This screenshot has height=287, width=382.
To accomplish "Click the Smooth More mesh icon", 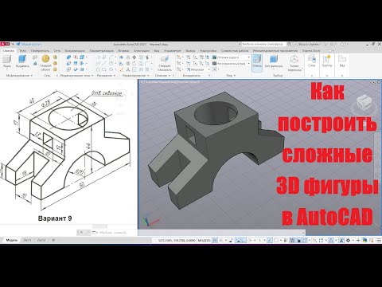I will 55,57.
